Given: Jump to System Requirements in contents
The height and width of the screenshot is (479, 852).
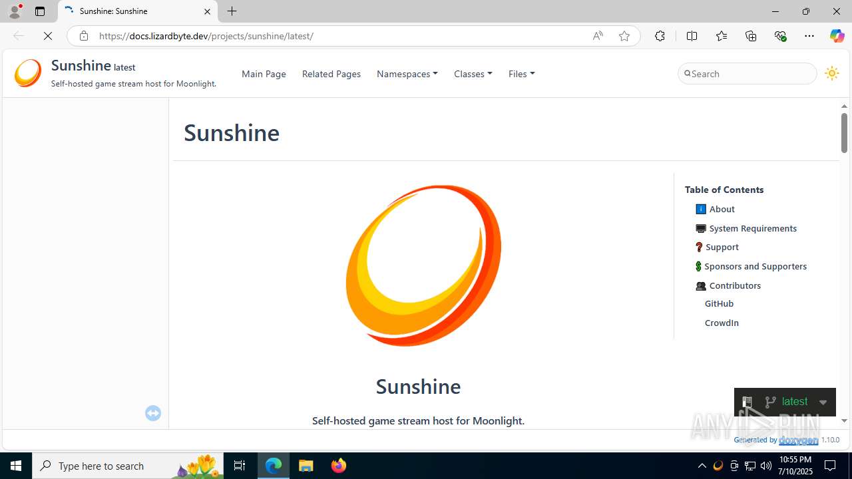Looking at the screenshot, I should click(x=753, y=228).
